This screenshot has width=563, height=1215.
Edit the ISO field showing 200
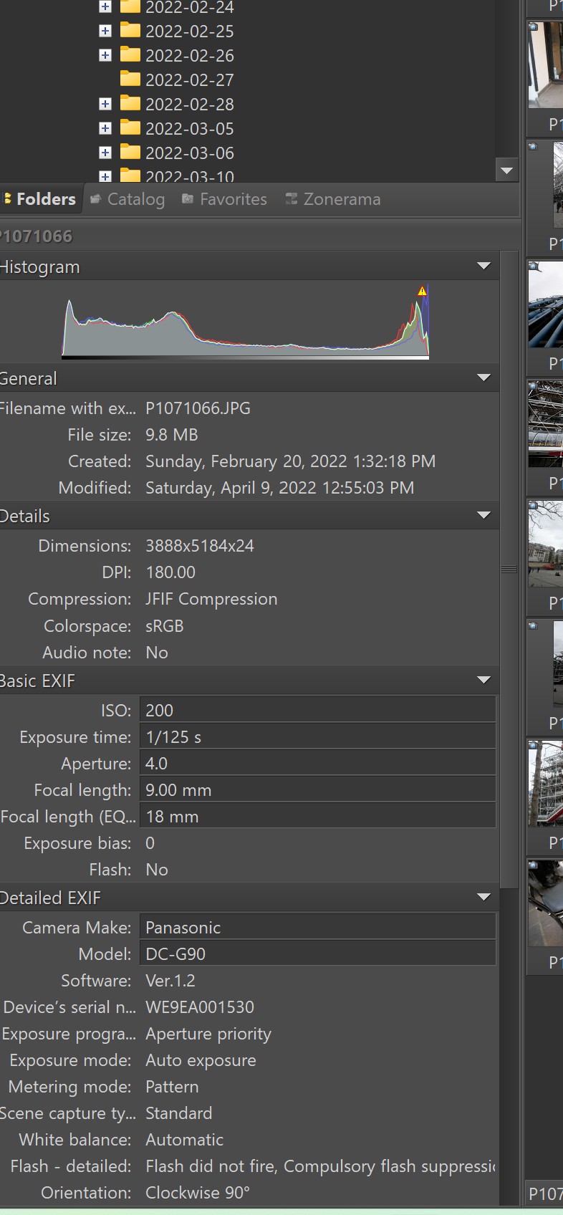click(317, 710)
